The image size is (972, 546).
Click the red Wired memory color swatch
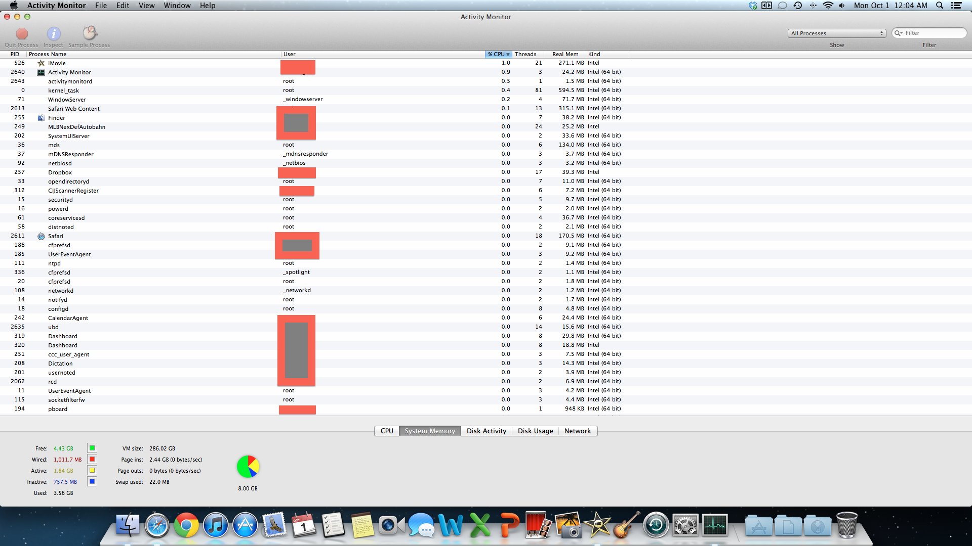[x=92, y=460]
